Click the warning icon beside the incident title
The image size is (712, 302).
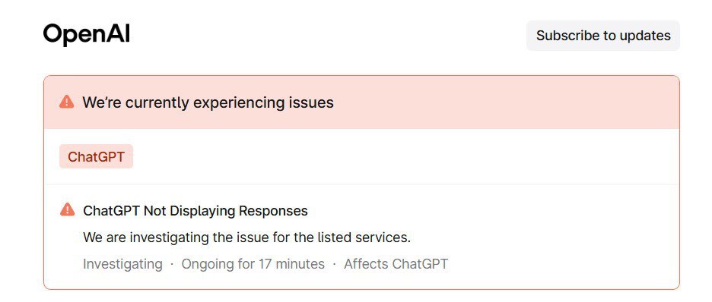coord(67,209)
